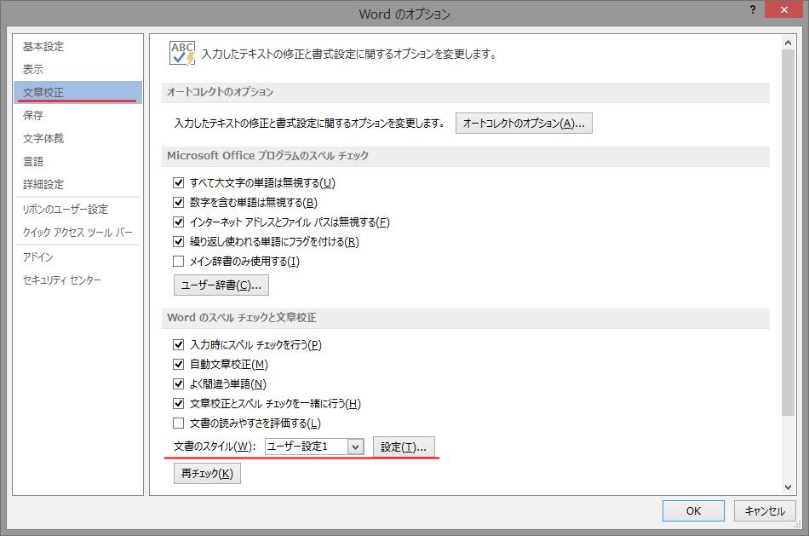Click the scrollbar up arrow

(788, 43)
